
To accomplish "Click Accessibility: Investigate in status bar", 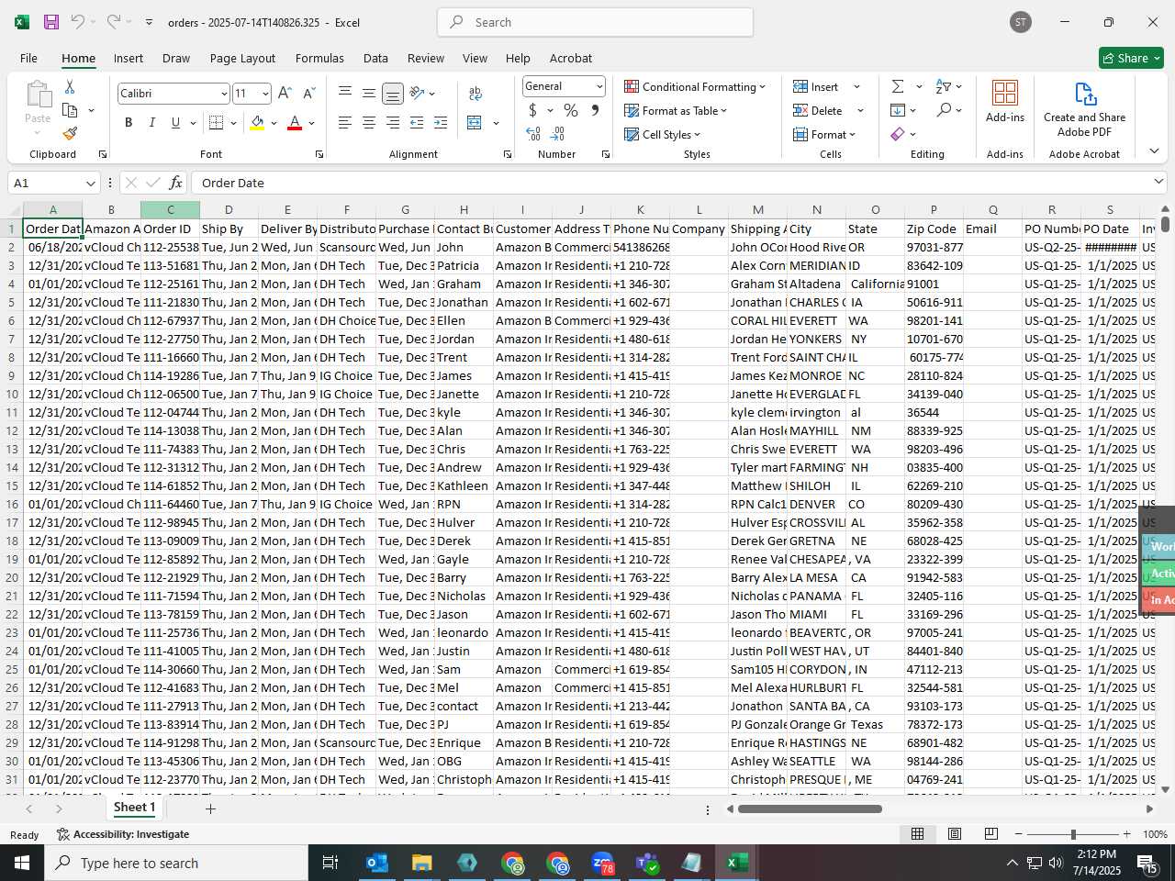I will (x=123, y=834).
